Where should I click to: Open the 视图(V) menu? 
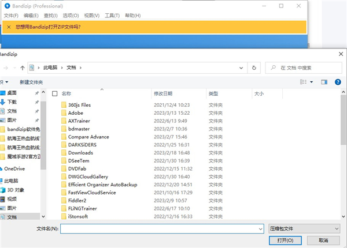pyautogui.click(x=92, y=16)
